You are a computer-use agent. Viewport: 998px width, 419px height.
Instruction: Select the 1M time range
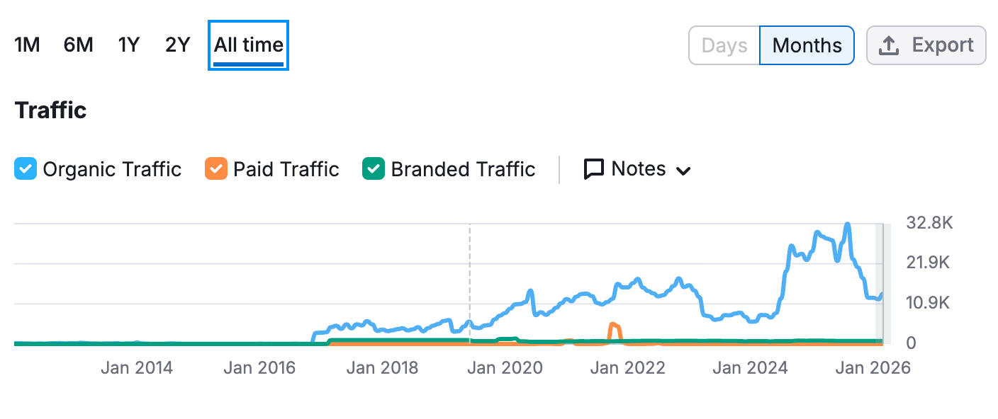tap(27, 45)
